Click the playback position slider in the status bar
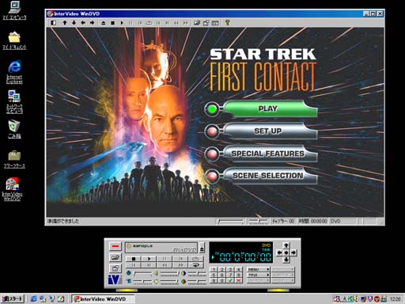 pos(230,222)
